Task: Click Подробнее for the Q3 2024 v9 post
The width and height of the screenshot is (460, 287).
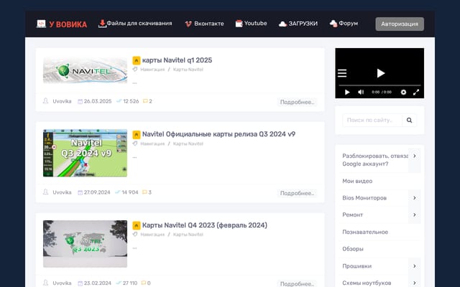Action: (297, 193)
